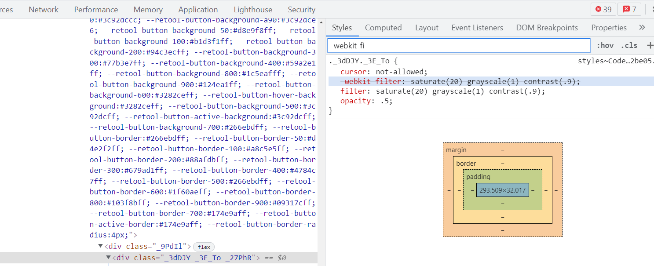Click the Styles filter input field
Viewport: 654px width, 266px height.
[x=458, y=45]
